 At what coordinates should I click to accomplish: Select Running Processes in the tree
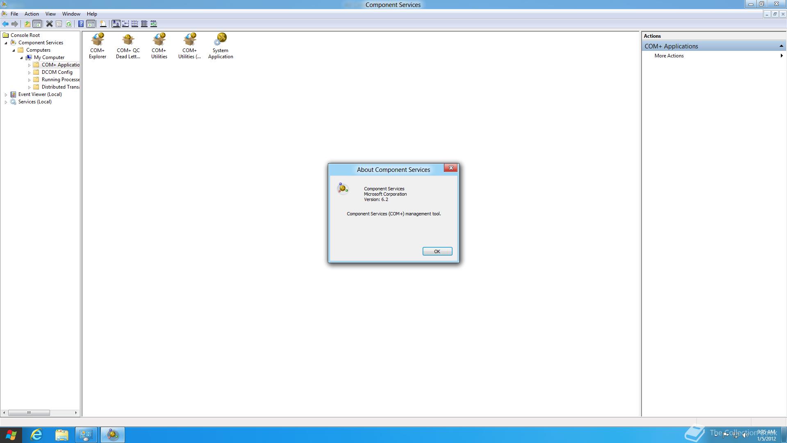pos(60,80)
